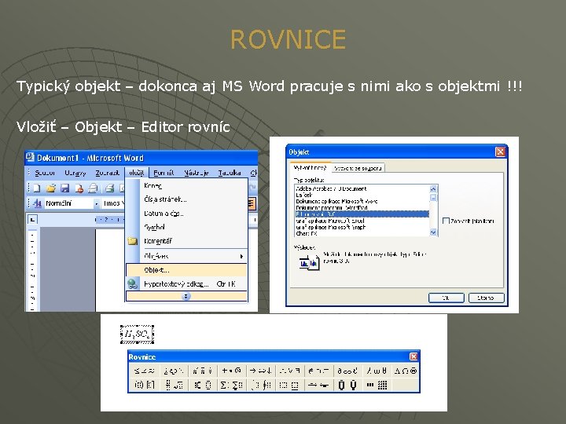The height and width of the screenshot is (424, 566).
Task: Switch to the create from file tab in Objekt
Action: tap(358, 168)
